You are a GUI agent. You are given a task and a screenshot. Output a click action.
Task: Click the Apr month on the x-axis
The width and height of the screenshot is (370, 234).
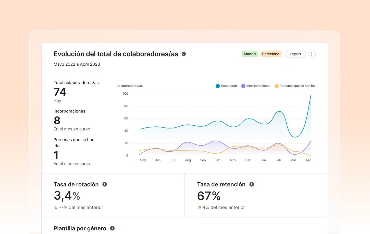tap(308, 160)
